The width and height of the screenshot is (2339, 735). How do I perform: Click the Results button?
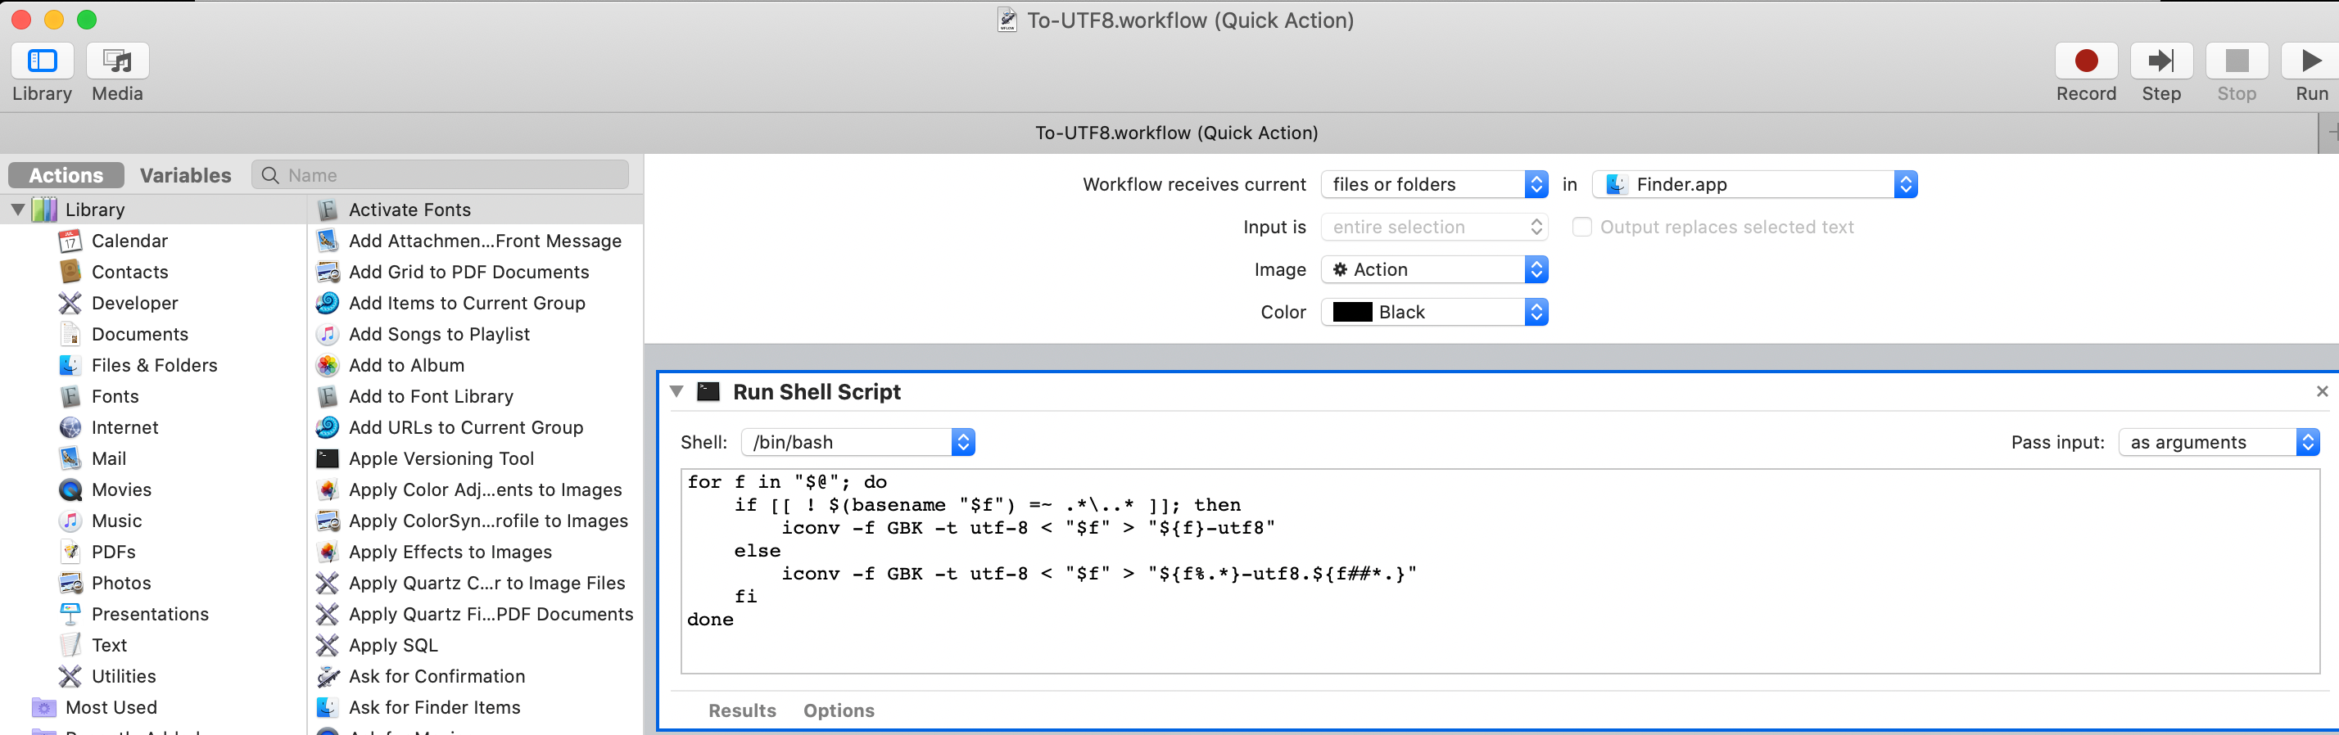point(742,710)
